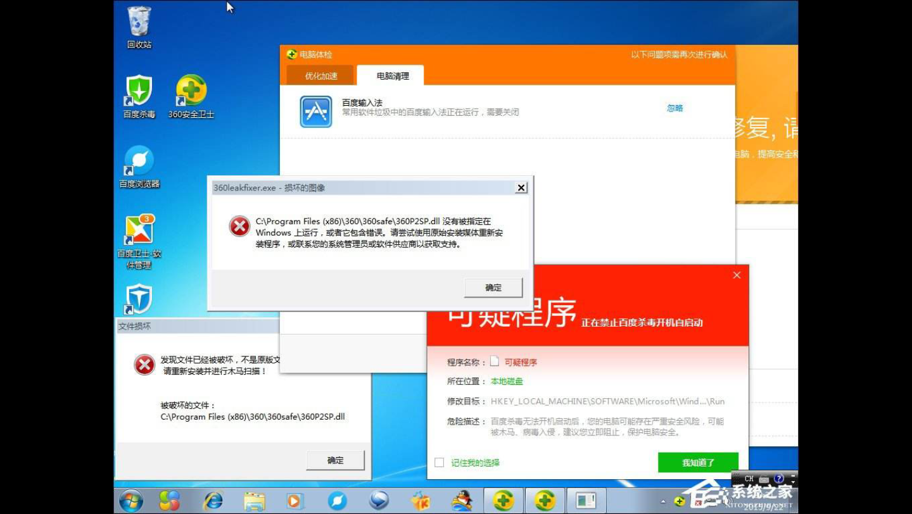Click the green 我知道了 button
The height and width of the screenshot is (514, 912).
click(x=698, y=463)
